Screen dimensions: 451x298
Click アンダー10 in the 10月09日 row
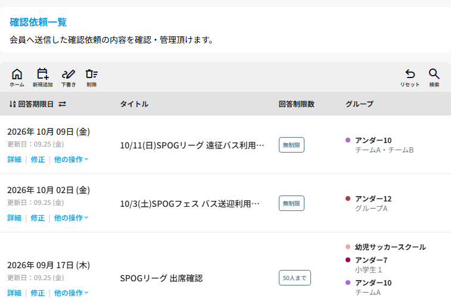(x=374, y=141)
